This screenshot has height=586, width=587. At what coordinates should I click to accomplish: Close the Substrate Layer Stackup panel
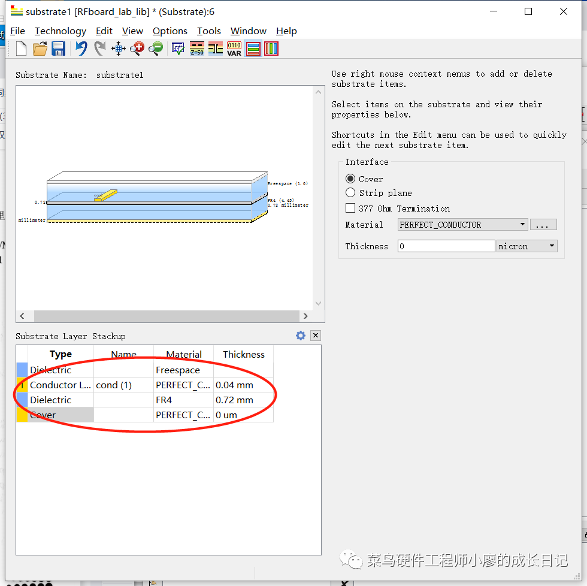click(316, 336)
